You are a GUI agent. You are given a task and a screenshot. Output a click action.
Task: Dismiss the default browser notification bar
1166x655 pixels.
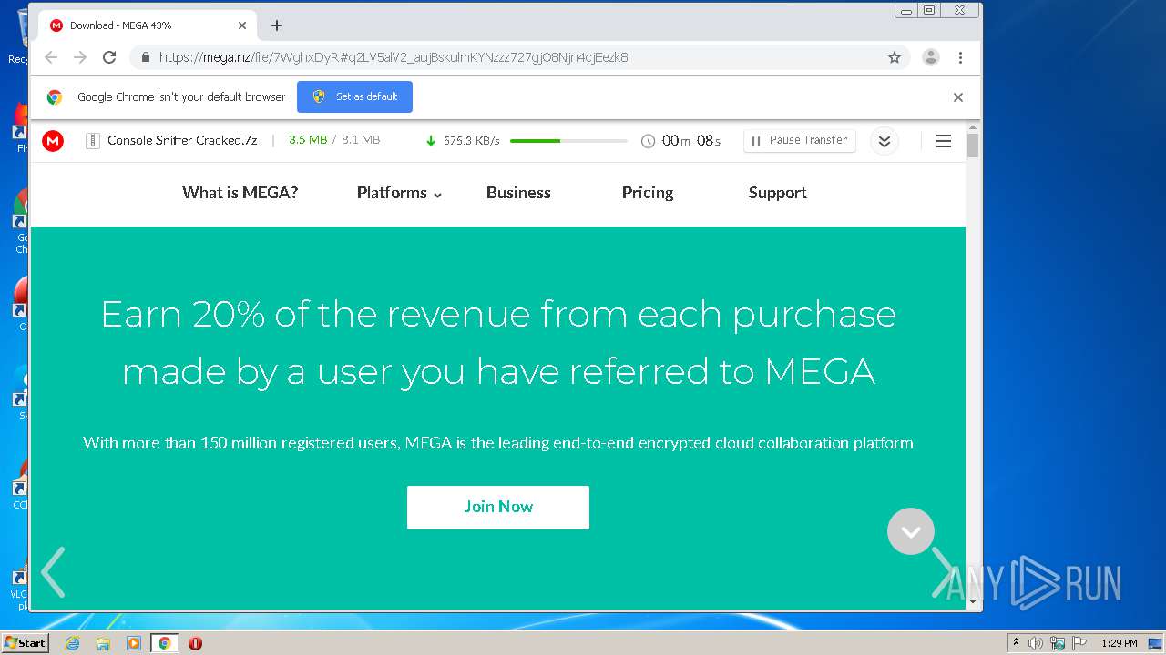(x=958, y=97)
